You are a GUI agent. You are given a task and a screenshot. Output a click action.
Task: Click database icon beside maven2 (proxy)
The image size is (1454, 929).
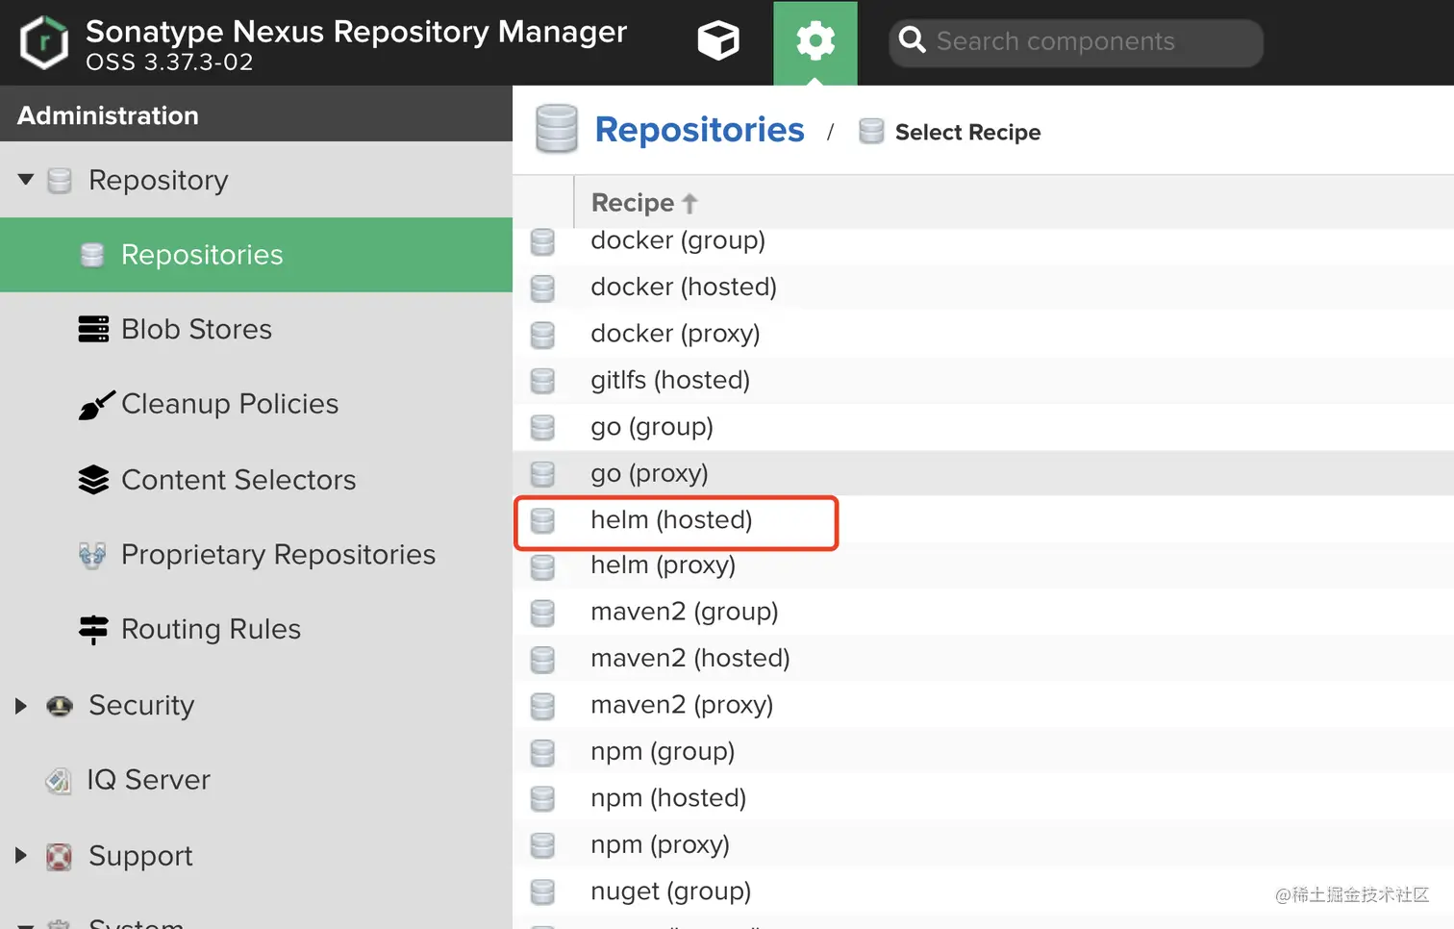542,707
